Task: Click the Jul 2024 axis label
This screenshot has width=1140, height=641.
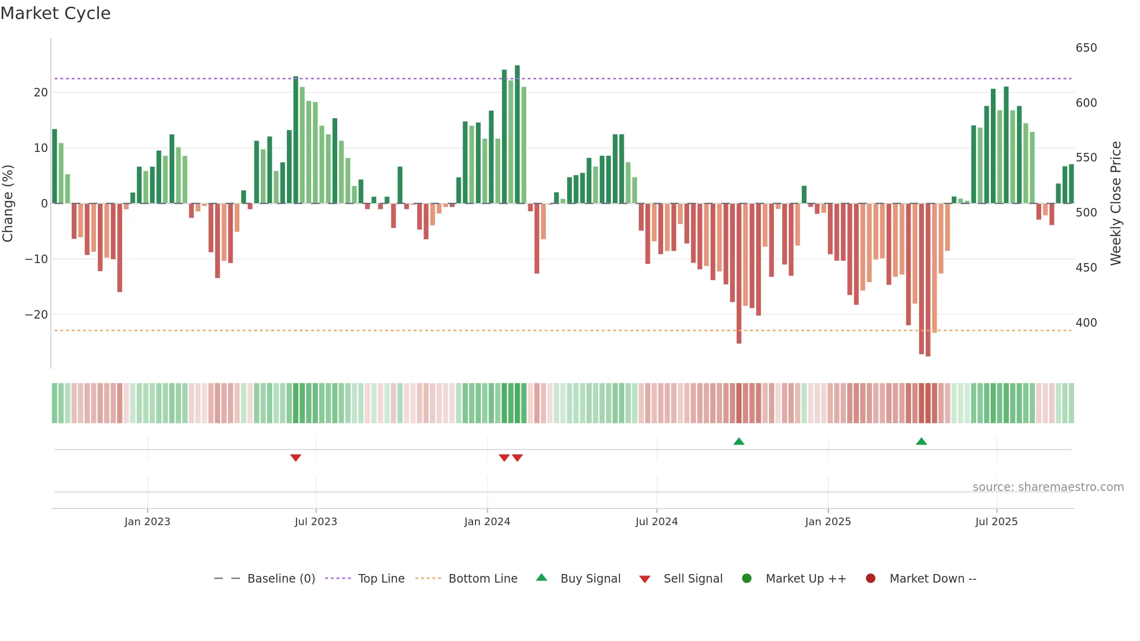Action: coord(657,521)
